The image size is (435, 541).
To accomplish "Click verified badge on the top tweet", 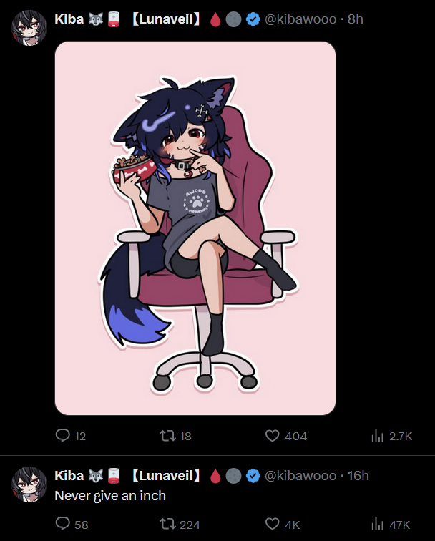I will point(253,19).
